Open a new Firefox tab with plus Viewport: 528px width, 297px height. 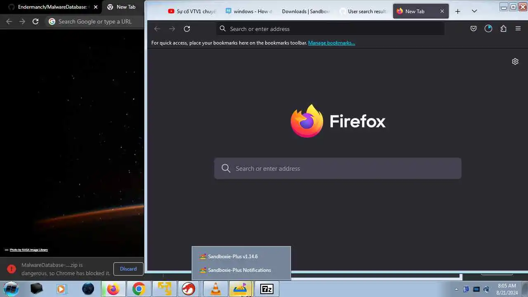(457, 12)
